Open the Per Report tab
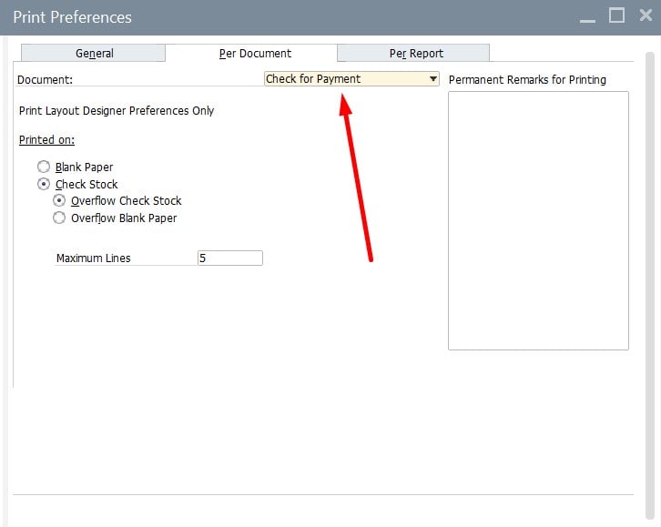This screenshot has height=527, width=661. tap(416, 54)
